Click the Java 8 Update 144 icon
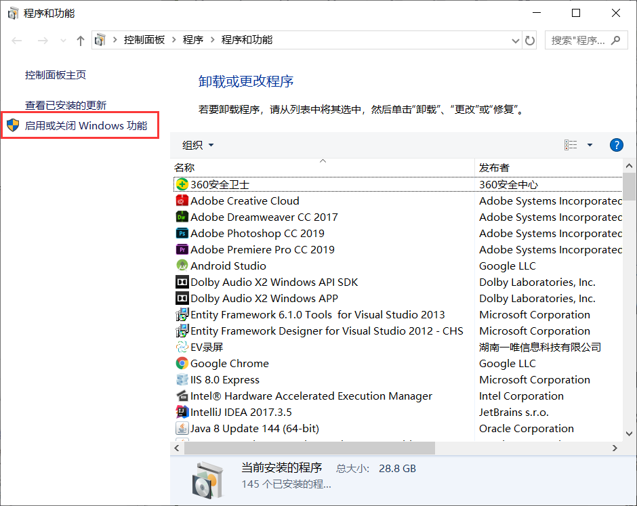Viewport: 637px width, 506px height. click(x=182, y=428)
